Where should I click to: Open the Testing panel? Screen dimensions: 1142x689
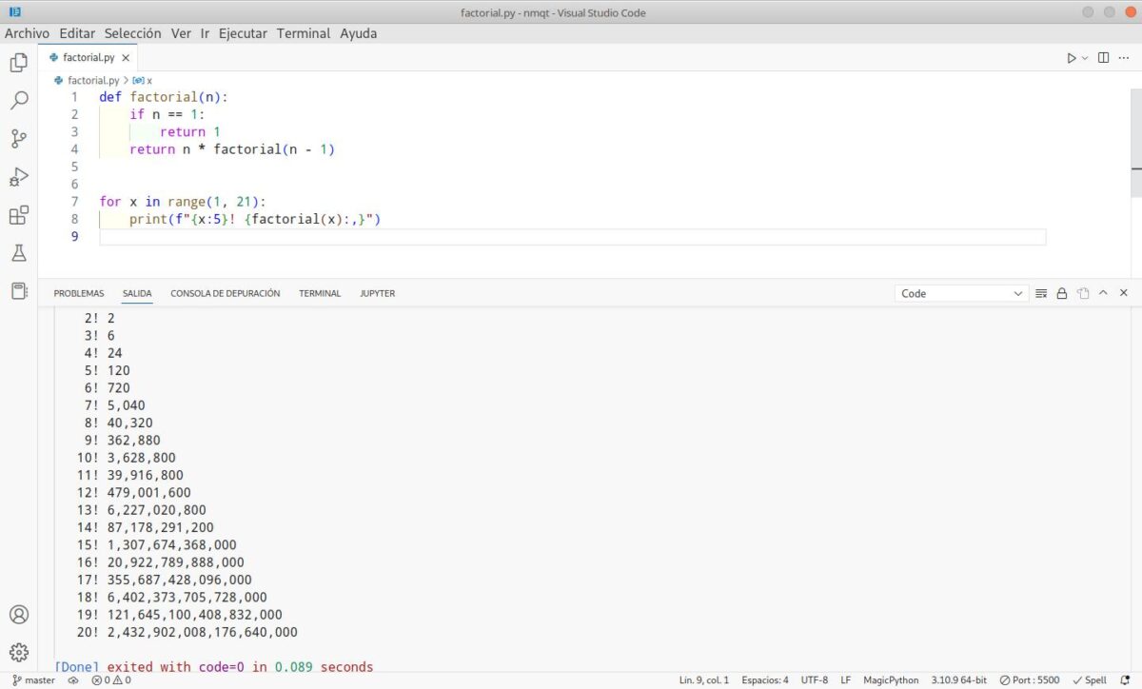pos(19,252)
